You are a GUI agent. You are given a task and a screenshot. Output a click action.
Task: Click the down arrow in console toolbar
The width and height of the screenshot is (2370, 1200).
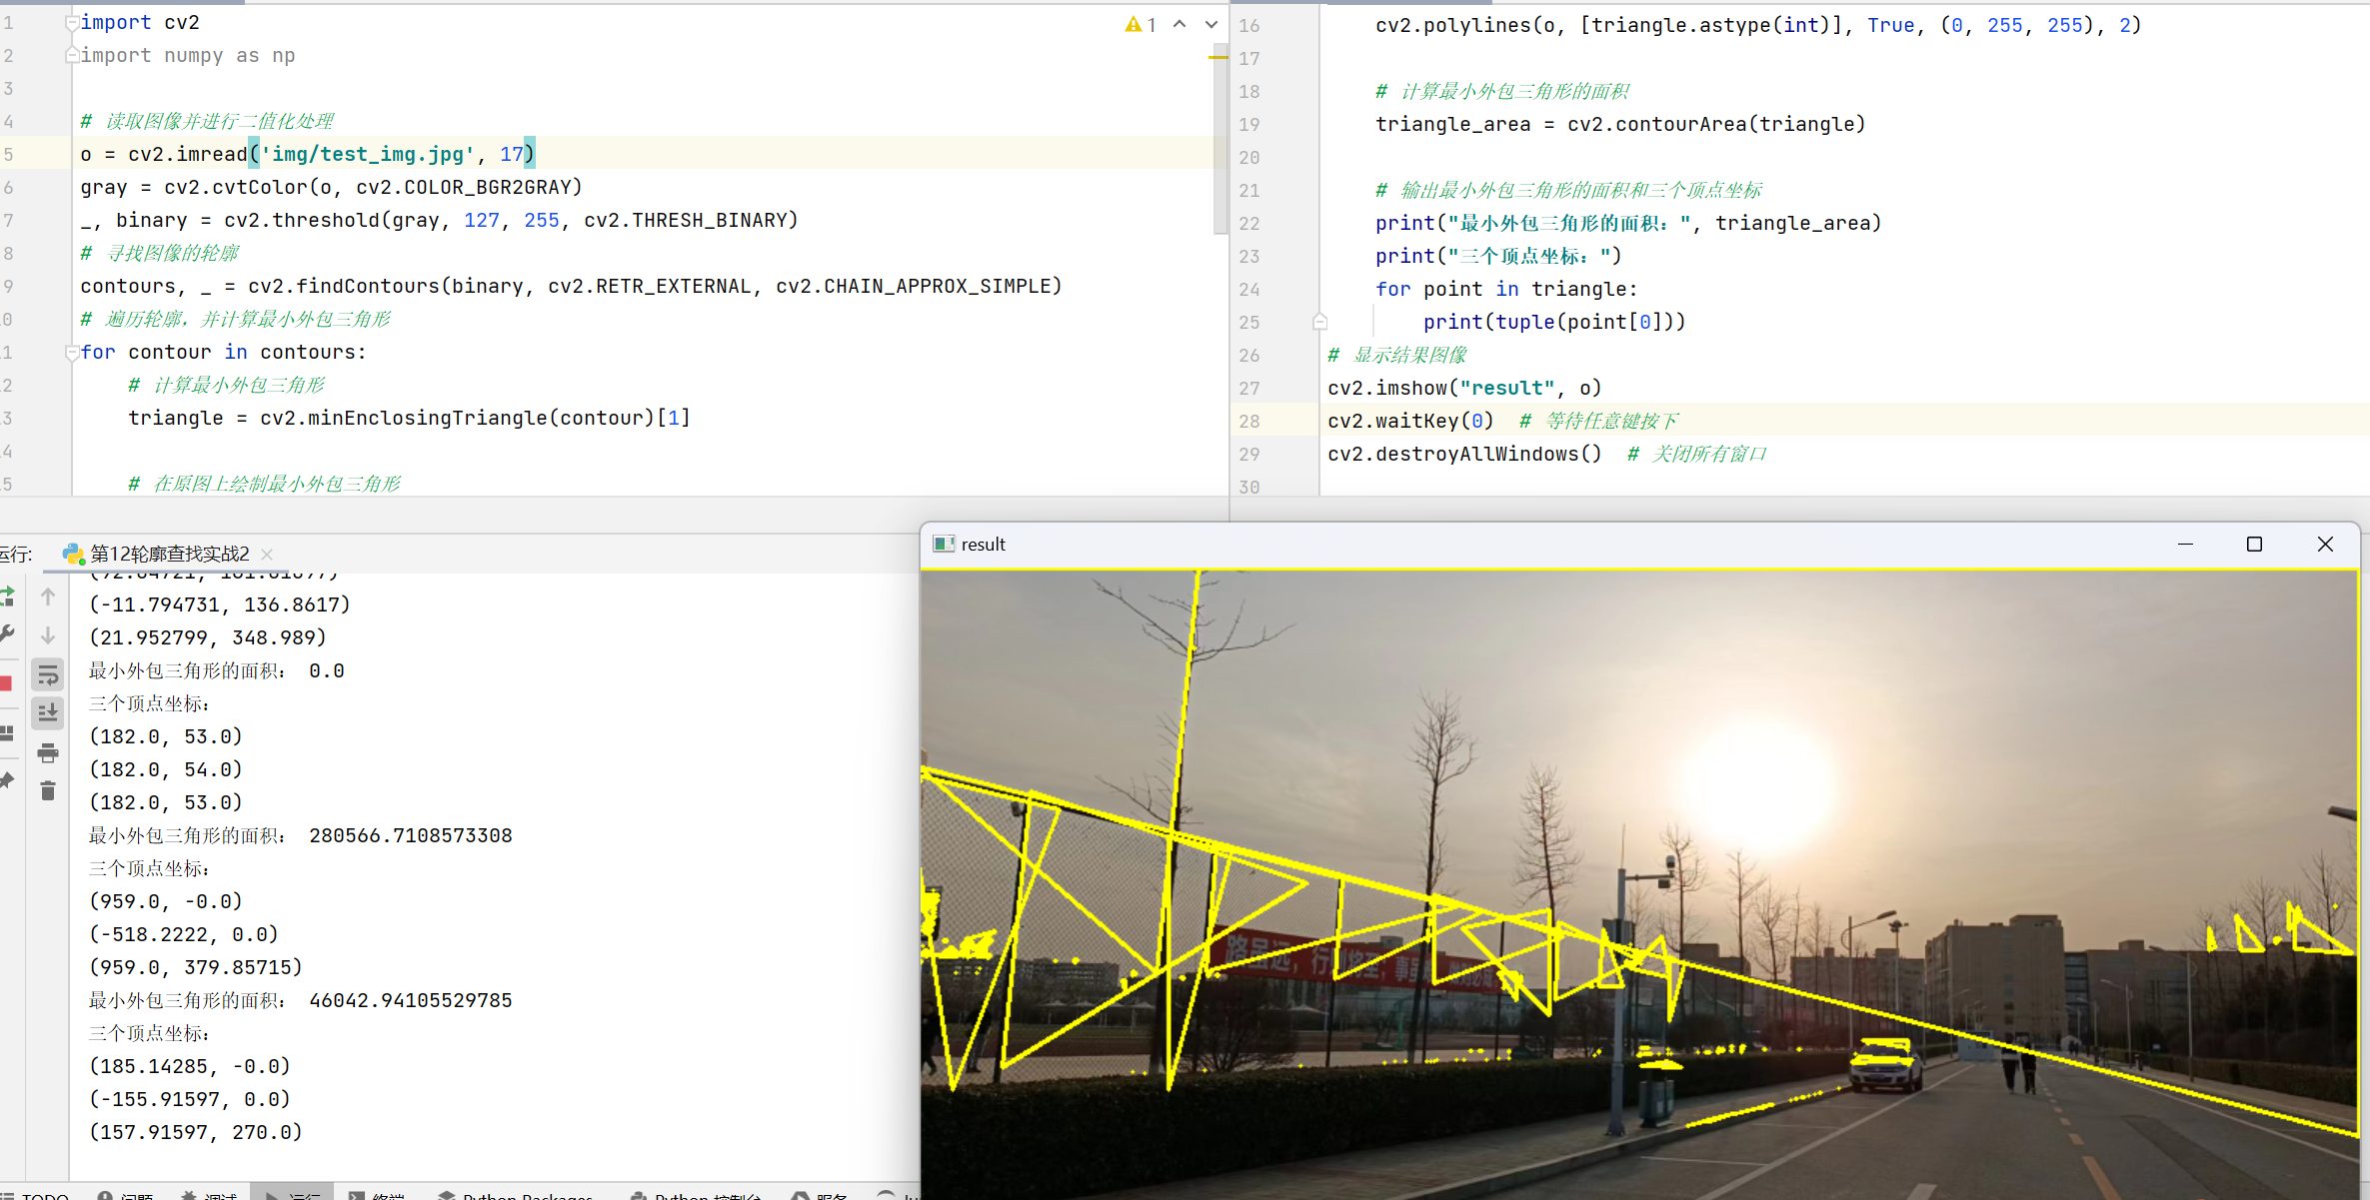pyautogui.click(x=48, y=635)
